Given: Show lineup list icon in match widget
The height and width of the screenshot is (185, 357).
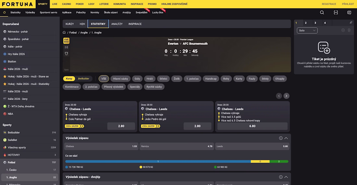Looking at the screenshot, I should pyautogui.click(x=67, y=47).
